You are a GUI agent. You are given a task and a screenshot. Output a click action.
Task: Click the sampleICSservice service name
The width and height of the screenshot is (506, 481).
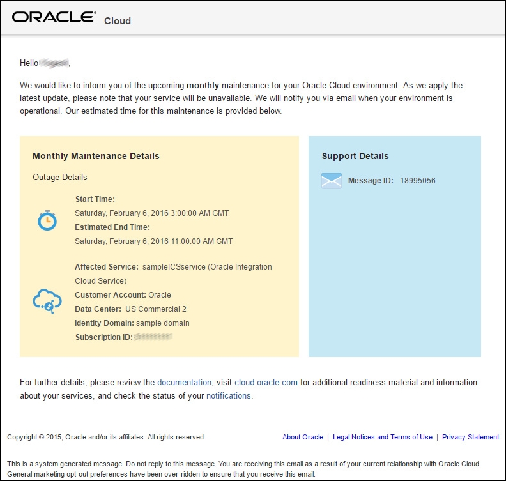[x=174, y=267]
